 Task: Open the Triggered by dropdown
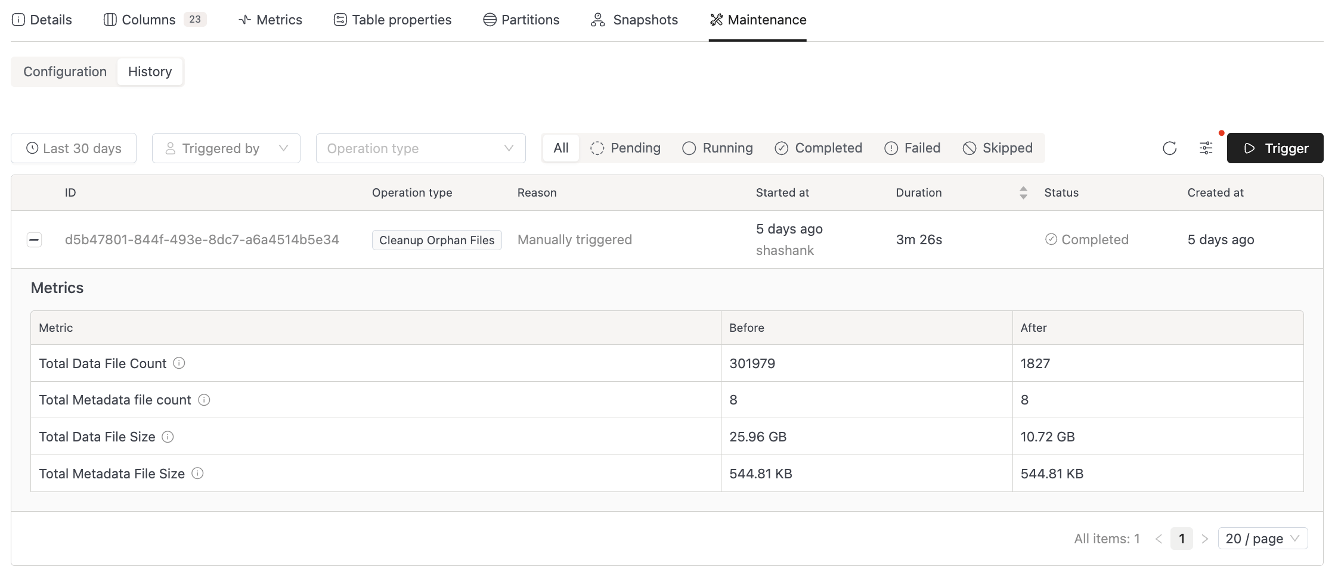click(x=225, y=148)
